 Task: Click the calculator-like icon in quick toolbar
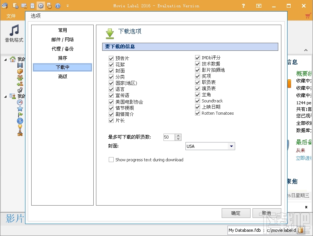tap(32, 6)
